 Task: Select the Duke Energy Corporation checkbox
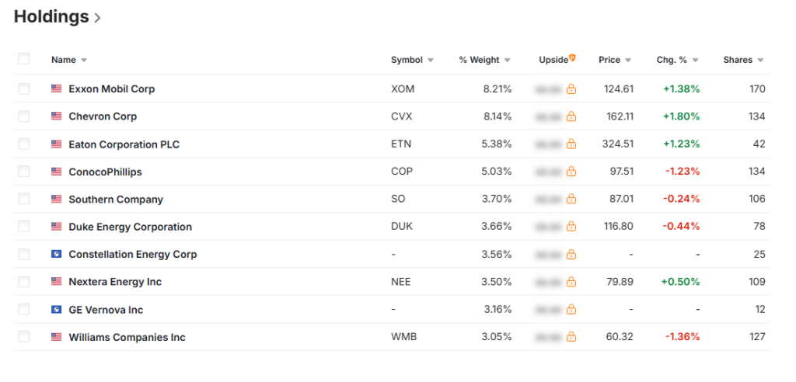pyautogui.click(x=24, y=227)
